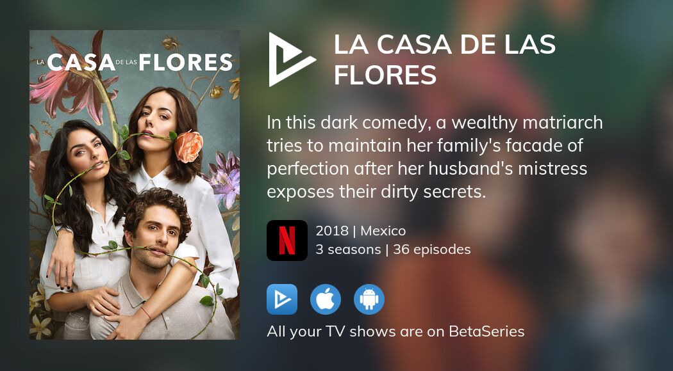This screenshot has width=673, height=371.
Task: Click the peach rose on the poster
Action: tap(188, 146)
